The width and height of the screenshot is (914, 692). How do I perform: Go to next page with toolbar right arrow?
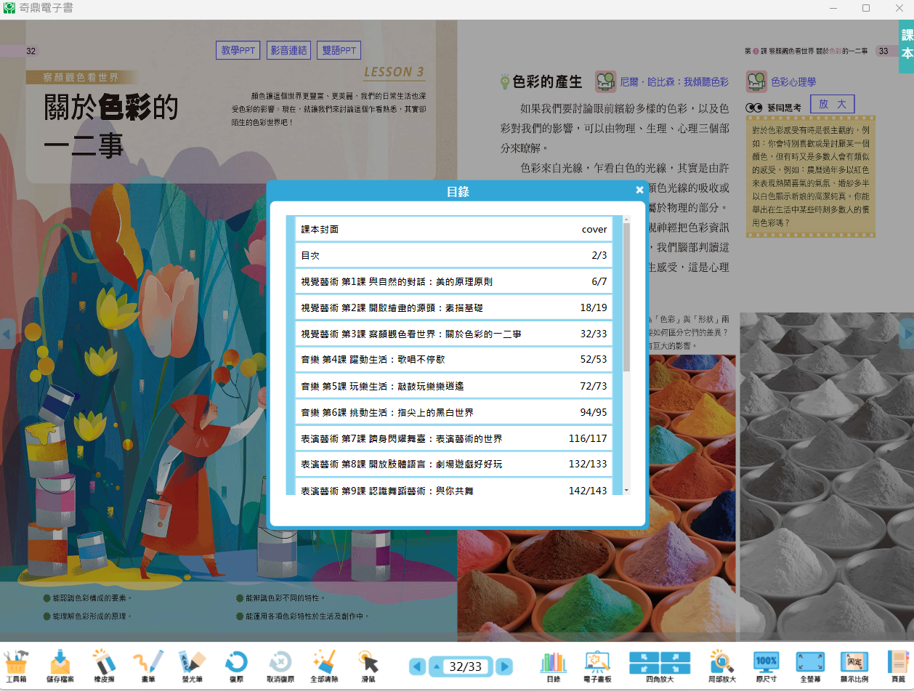[x=504, y=667]
